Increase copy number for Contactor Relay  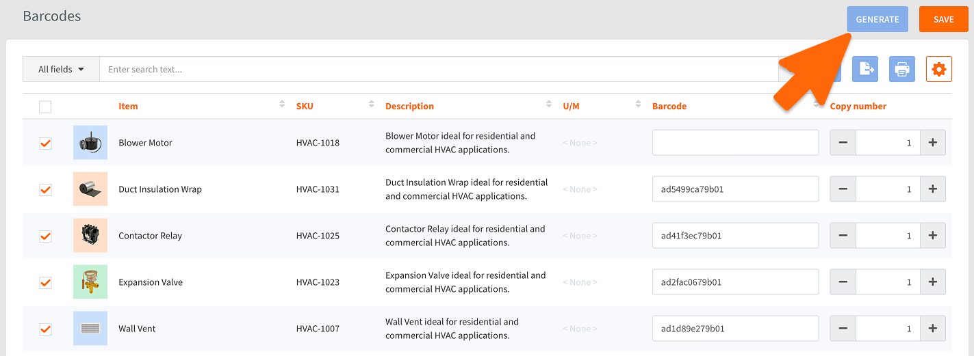click(x=932, y=236)
